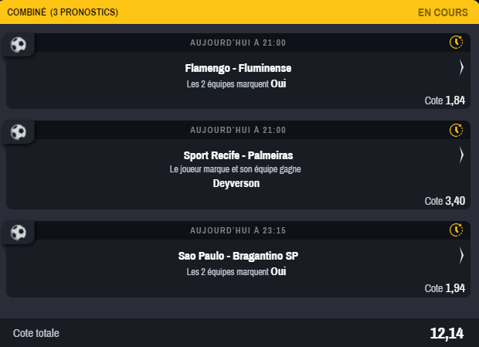Click the Combiné (3 pronostics) header
This screenshot has width=479, height=347.
click(x=63, y=12)
